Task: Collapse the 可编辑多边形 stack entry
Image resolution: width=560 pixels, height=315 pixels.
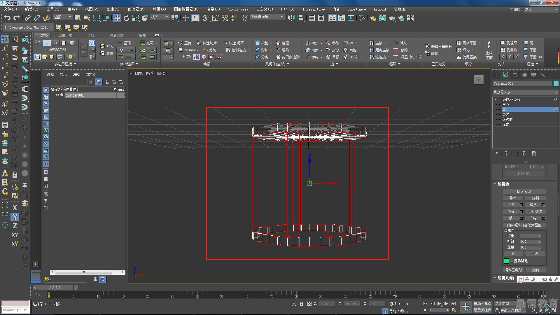Action: tap(496, 99)
